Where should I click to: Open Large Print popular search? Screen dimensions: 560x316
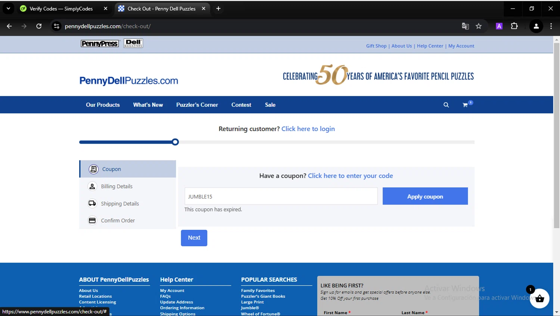coord(252,302)
